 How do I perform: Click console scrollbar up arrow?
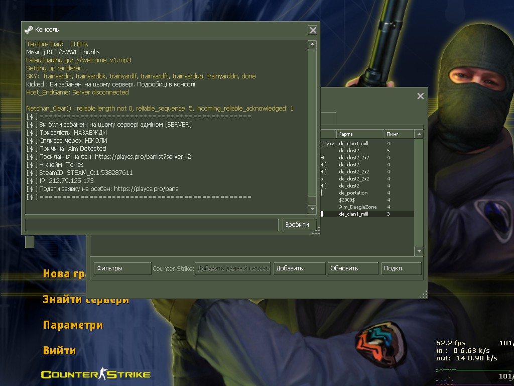(312, 45)
